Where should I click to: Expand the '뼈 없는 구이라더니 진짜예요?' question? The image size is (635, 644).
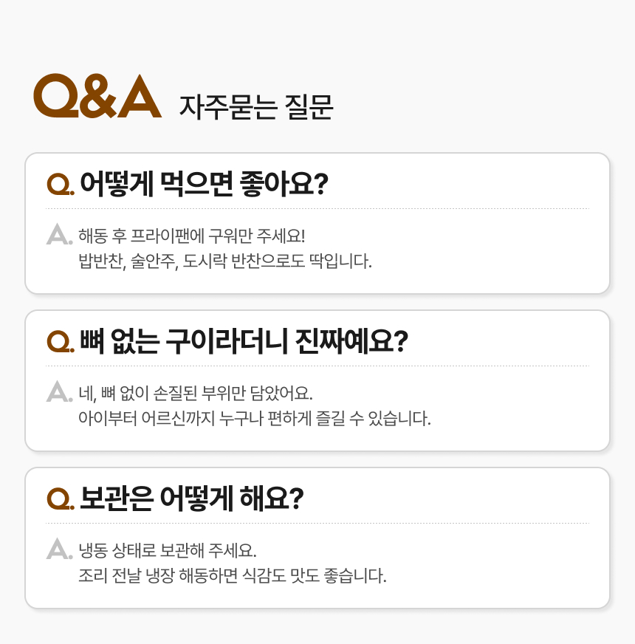coord(244,340)
